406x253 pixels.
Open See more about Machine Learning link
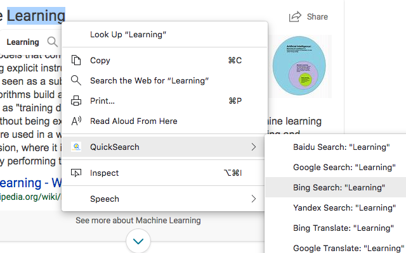coord(138,221)
